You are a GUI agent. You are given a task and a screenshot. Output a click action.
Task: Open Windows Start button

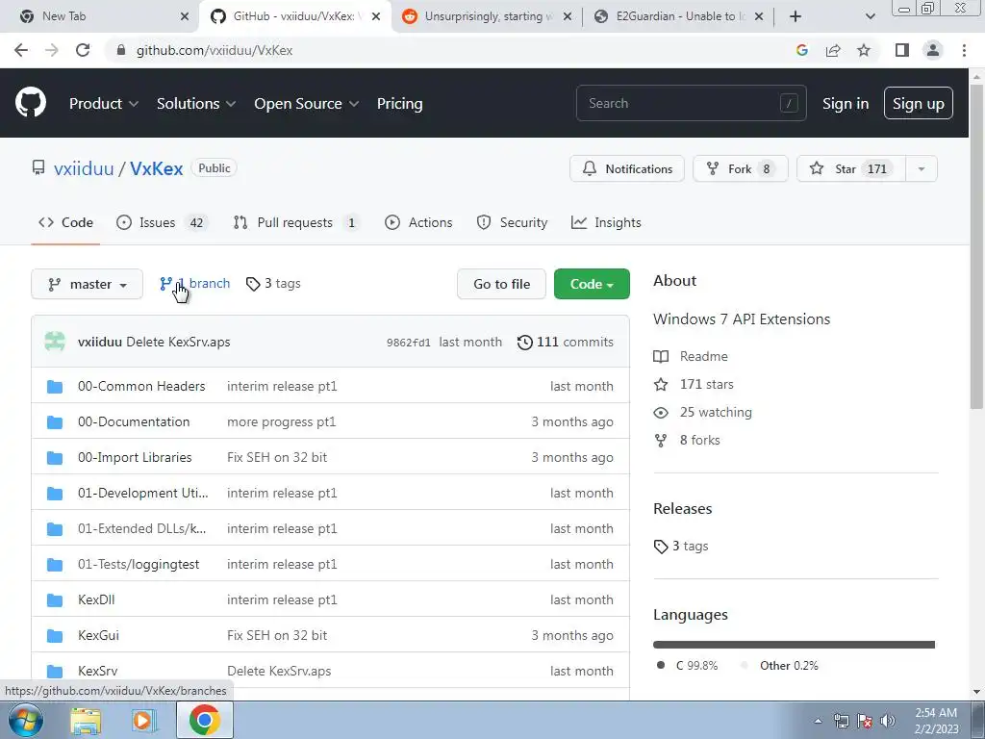click(x=25, y=720)
